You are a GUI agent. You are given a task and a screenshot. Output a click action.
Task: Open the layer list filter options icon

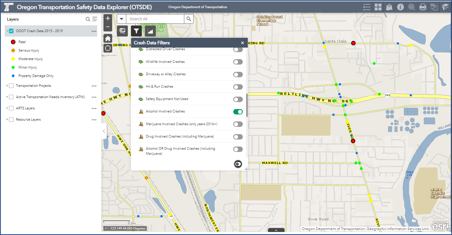(x=95, y=19)
